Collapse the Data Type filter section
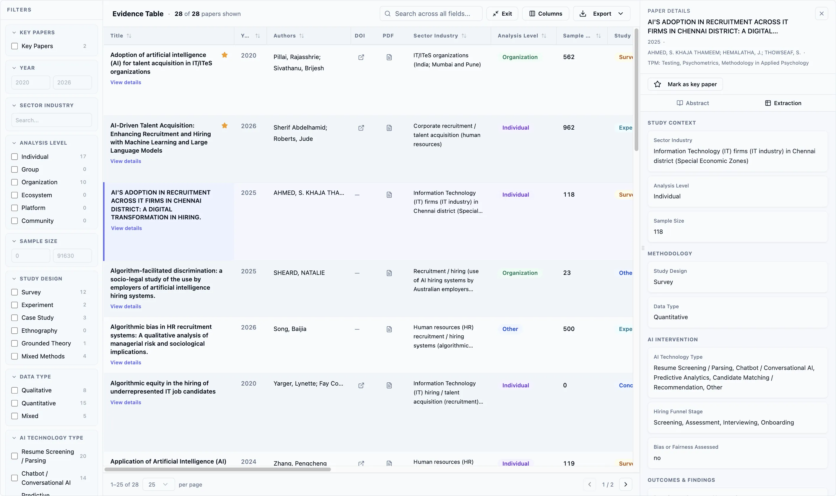The height and width of the screenshot is (496, 836). pyautogui.click(x=14, y=377)
